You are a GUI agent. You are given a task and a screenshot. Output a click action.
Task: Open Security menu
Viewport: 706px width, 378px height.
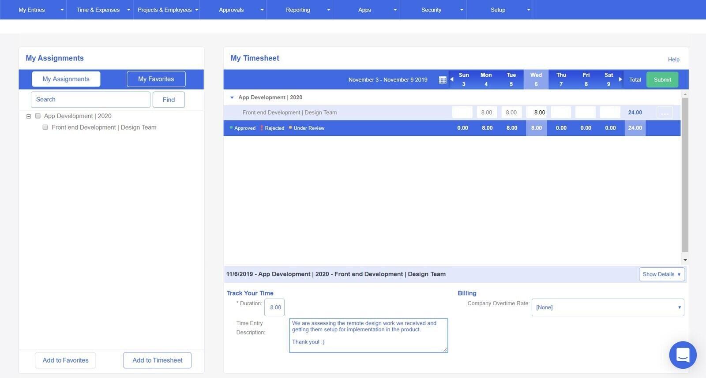point(433,10)
